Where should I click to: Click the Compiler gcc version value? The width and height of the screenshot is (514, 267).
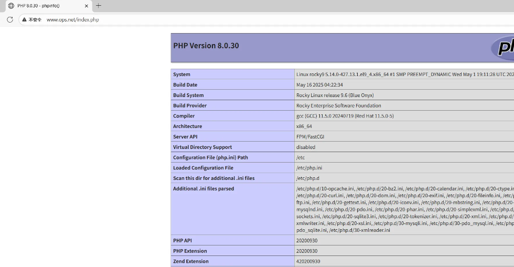(x=345, y=116)
